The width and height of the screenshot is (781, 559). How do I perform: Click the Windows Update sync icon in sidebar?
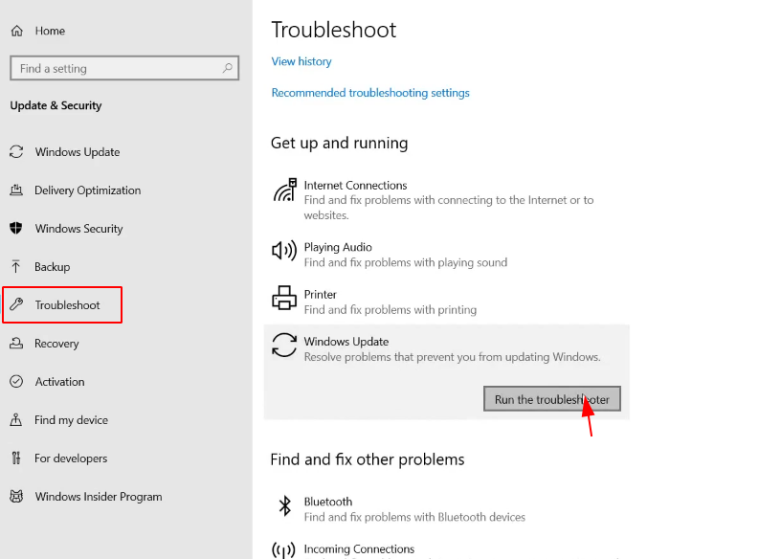tap(16, 151)
